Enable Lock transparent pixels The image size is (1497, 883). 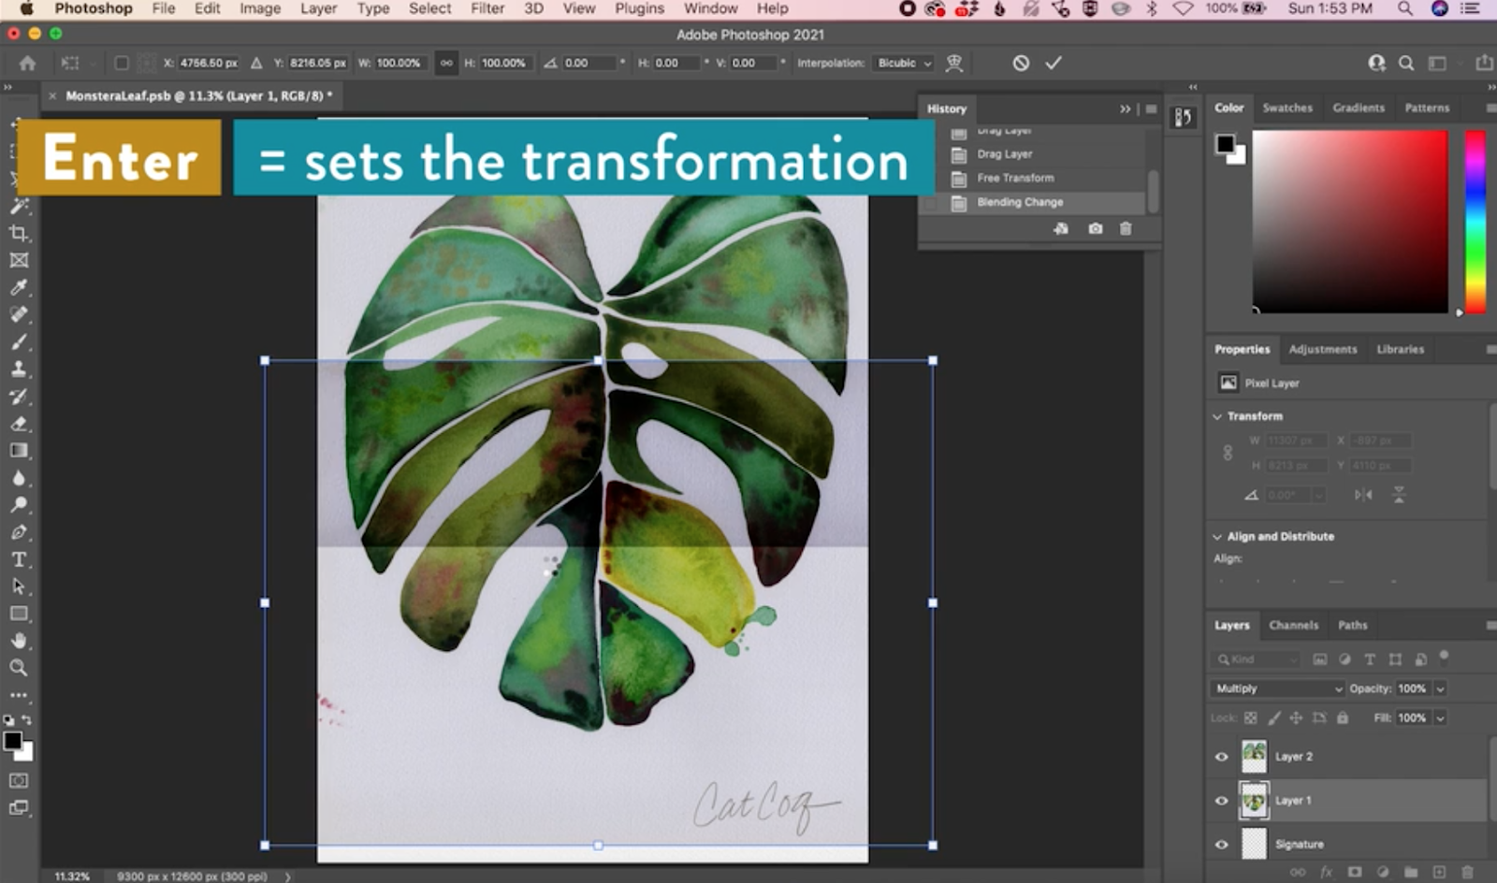pyautogui.click(x=1250, y=718)
